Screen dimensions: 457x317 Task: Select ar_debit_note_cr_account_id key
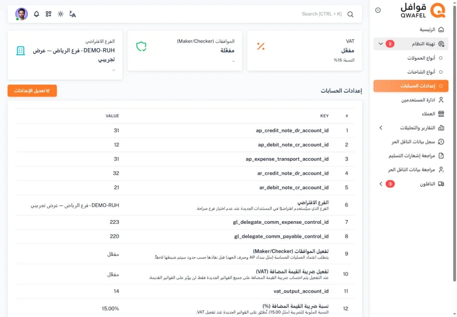(x=294, y=187)
